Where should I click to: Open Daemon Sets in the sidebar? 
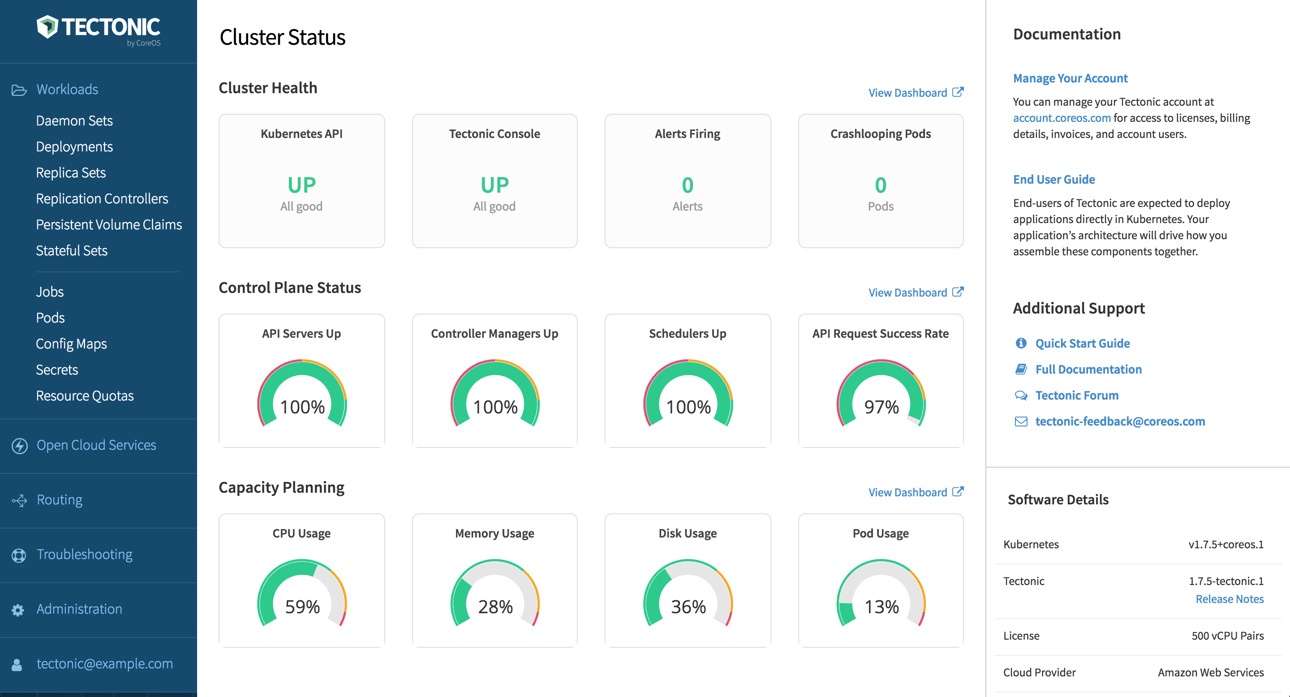[x=74, y=120]
